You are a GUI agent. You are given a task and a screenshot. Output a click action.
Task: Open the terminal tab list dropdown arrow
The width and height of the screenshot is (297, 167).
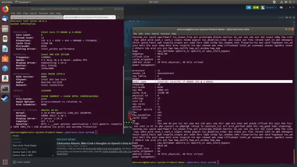[122, 17]
